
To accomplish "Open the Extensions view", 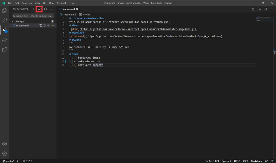I will 5,50.
